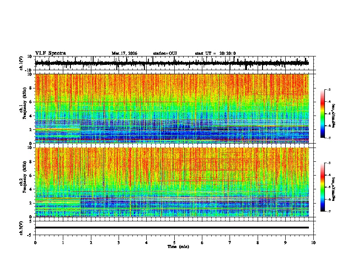Click the "1" tick on the time axis
The image size is (353, 272).
coord(63,243)
